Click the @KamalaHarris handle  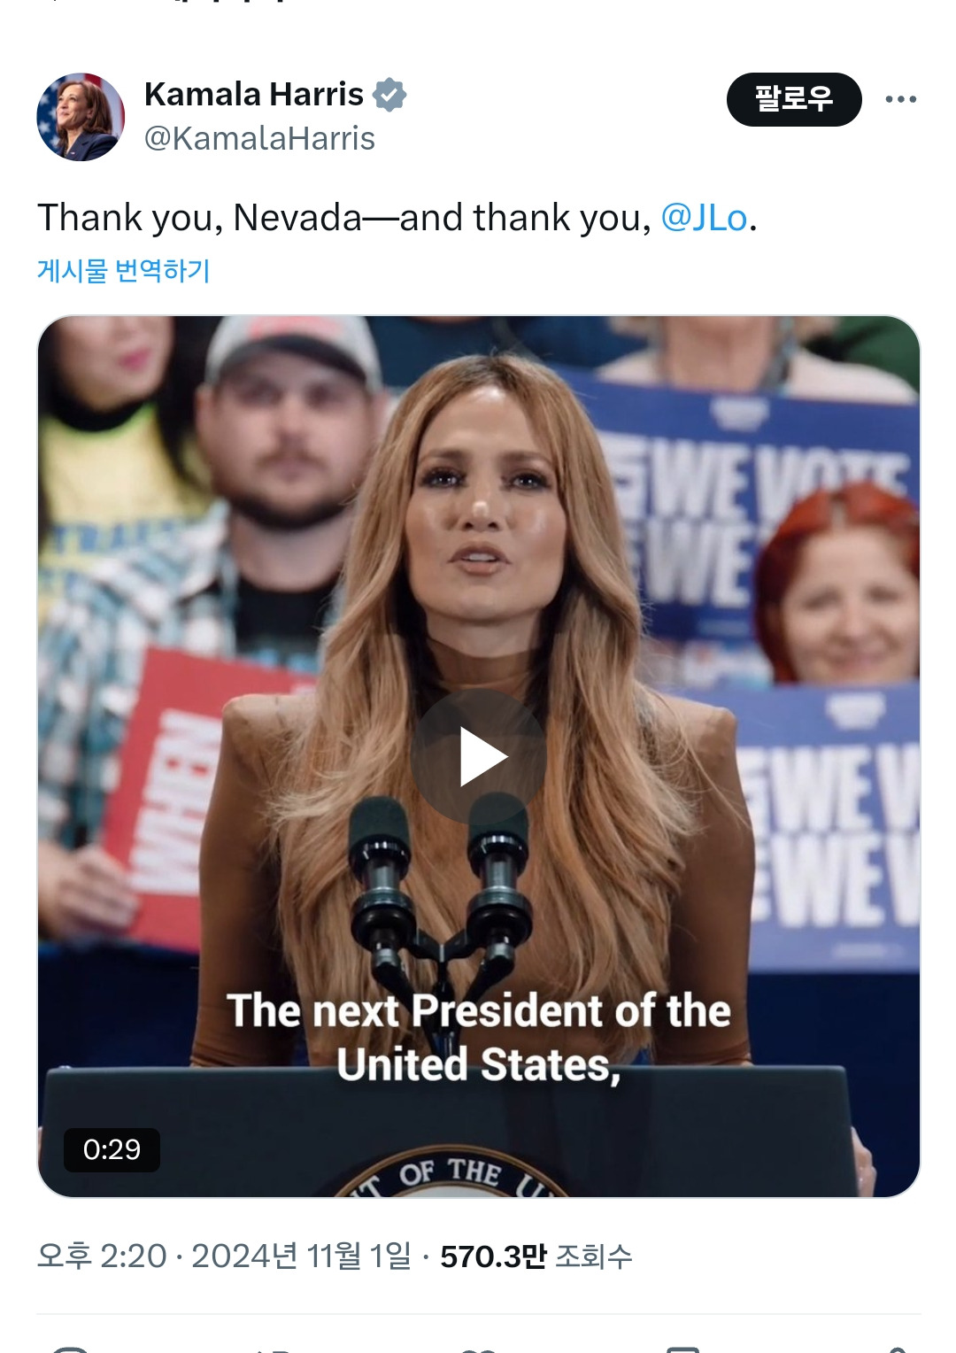(x=259, y=138)
